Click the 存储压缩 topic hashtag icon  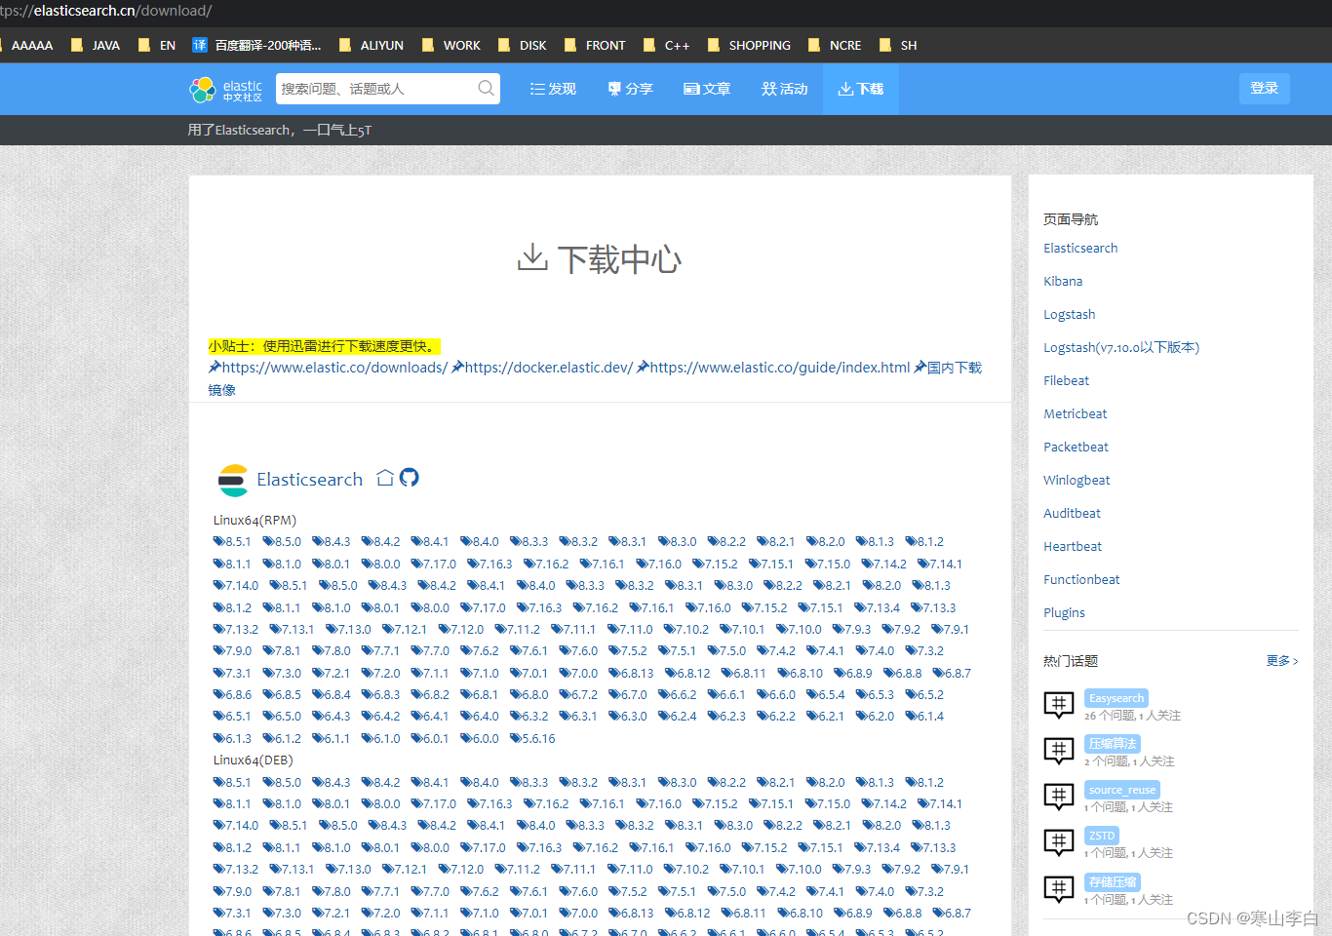[1059, 889]
